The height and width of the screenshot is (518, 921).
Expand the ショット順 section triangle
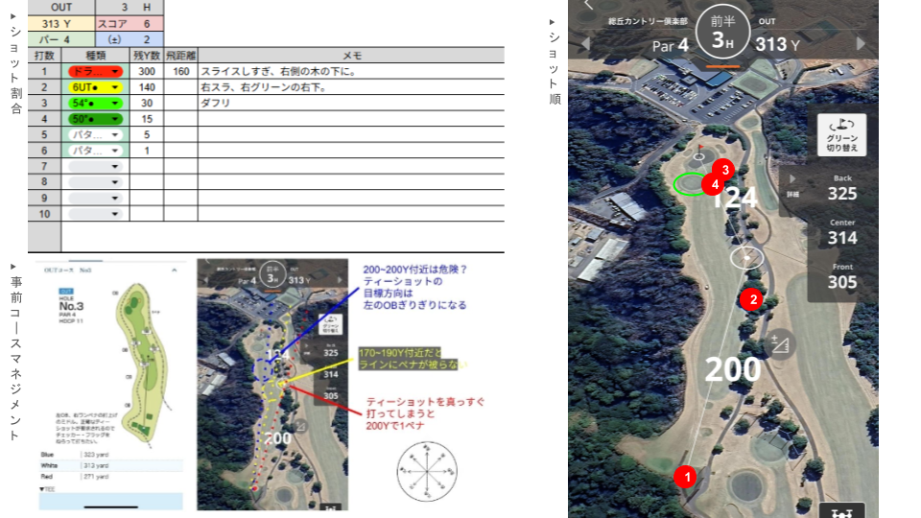tap(553, 21)
